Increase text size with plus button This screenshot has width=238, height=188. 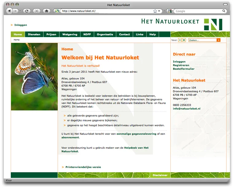point(184,40)
